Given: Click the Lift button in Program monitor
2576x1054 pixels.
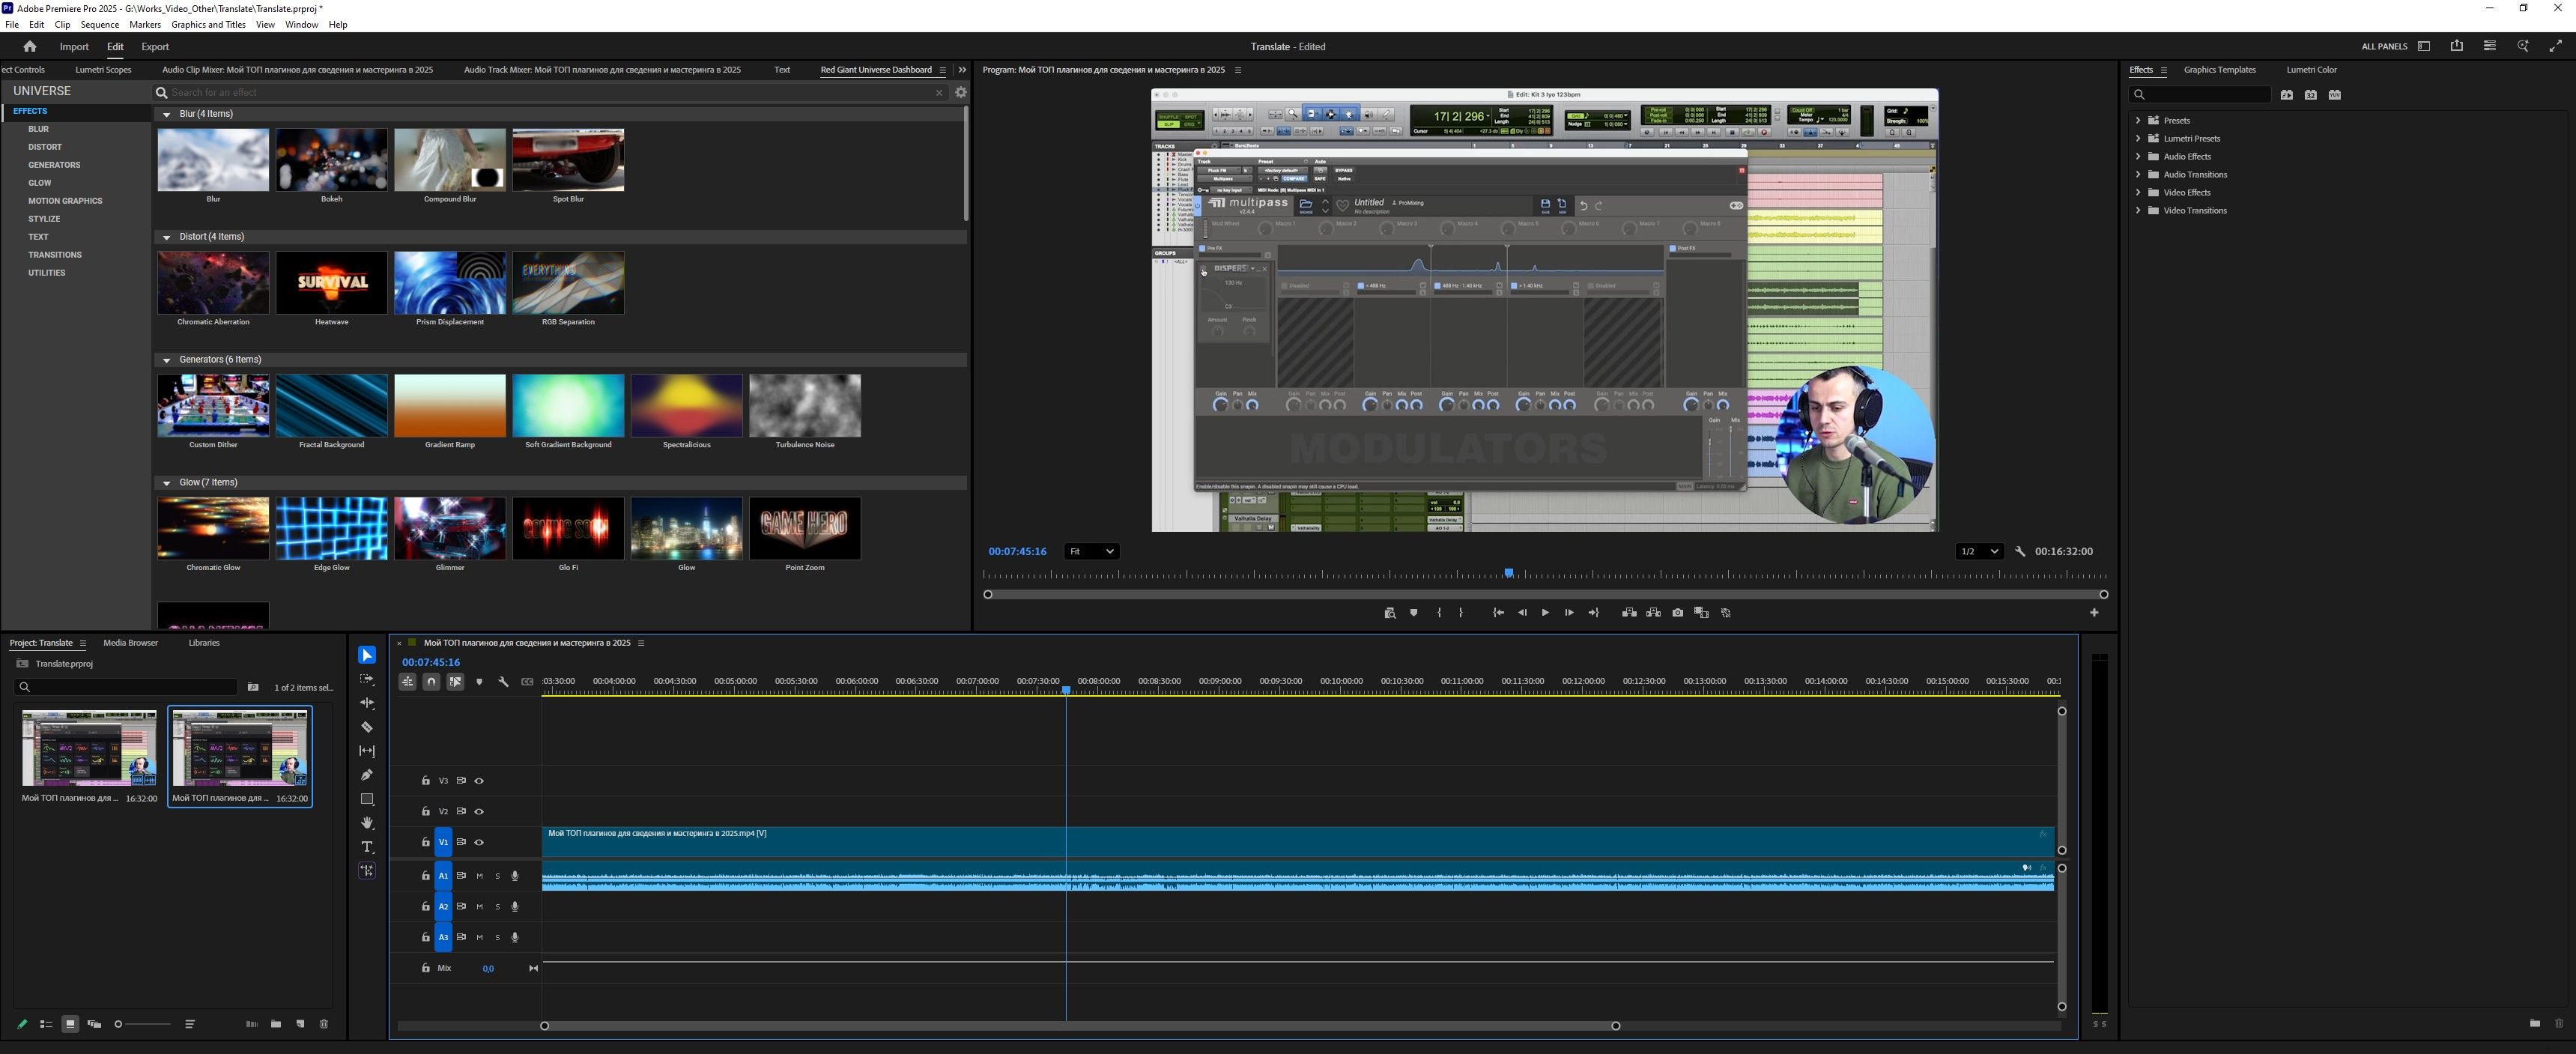Looking at the screenshot, I should [1629, 613].
